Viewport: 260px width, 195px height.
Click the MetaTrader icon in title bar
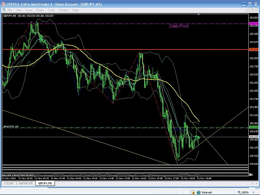tap(3, 4)
